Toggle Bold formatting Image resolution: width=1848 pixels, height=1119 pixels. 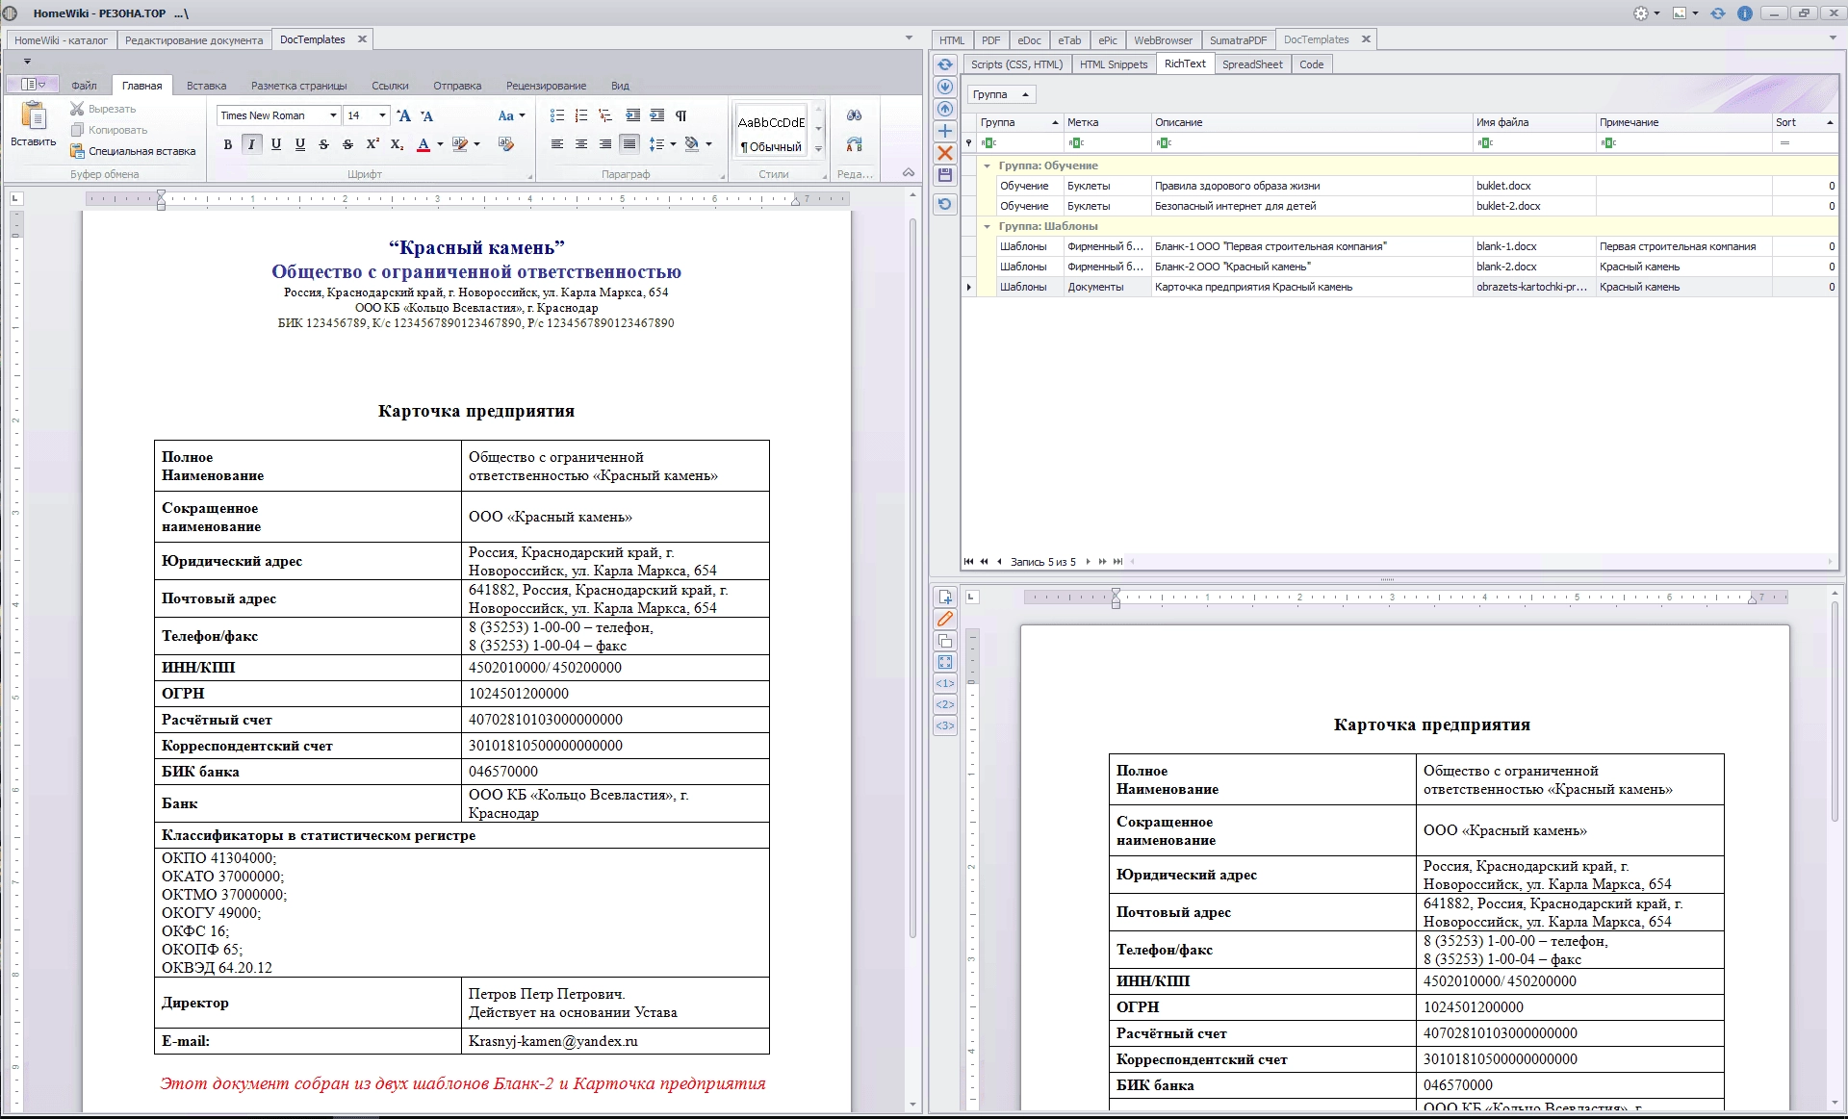[228, 144]
